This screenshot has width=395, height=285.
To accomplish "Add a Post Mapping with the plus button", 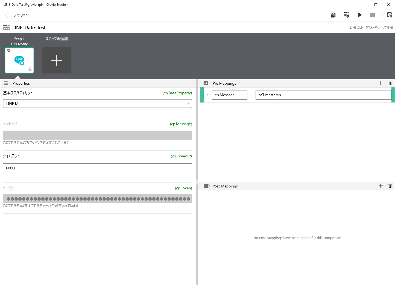I will (381, 186).
